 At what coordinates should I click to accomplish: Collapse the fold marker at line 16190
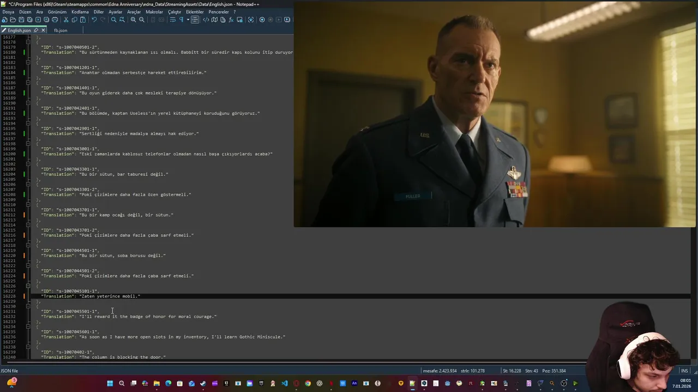28,103
